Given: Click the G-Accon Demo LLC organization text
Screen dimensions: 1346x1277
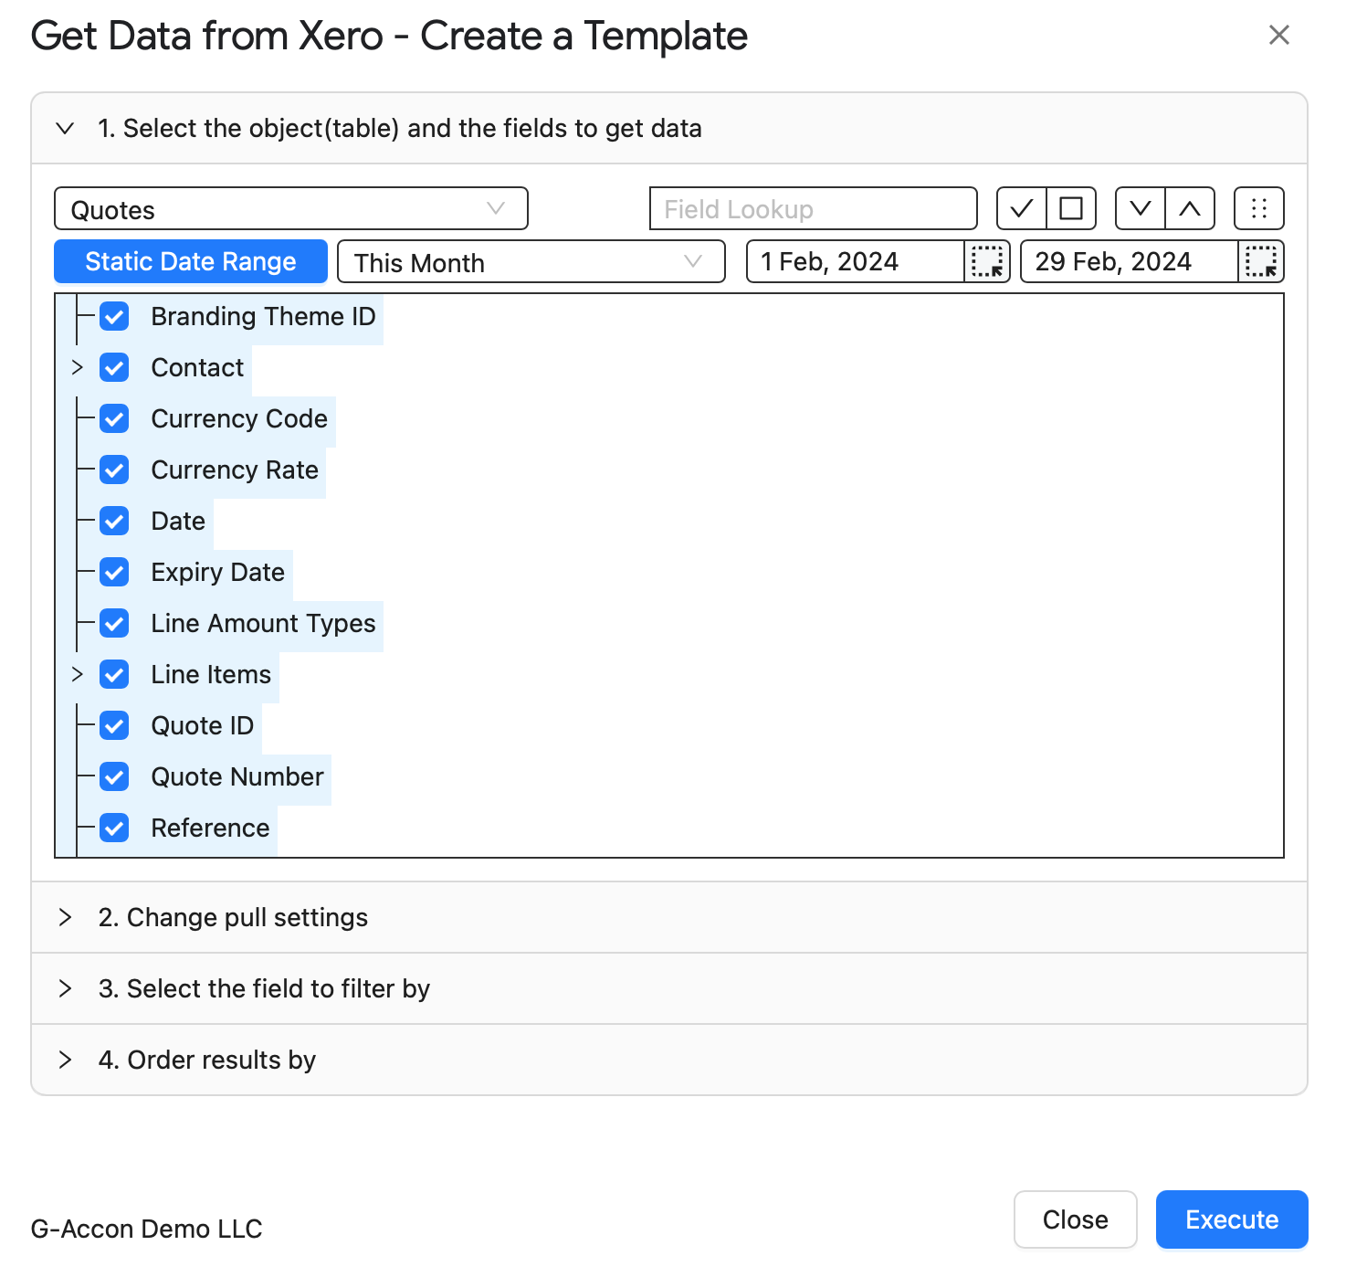Looking at the screenshot, I should pyautogui.click(x=146, y=1229).
